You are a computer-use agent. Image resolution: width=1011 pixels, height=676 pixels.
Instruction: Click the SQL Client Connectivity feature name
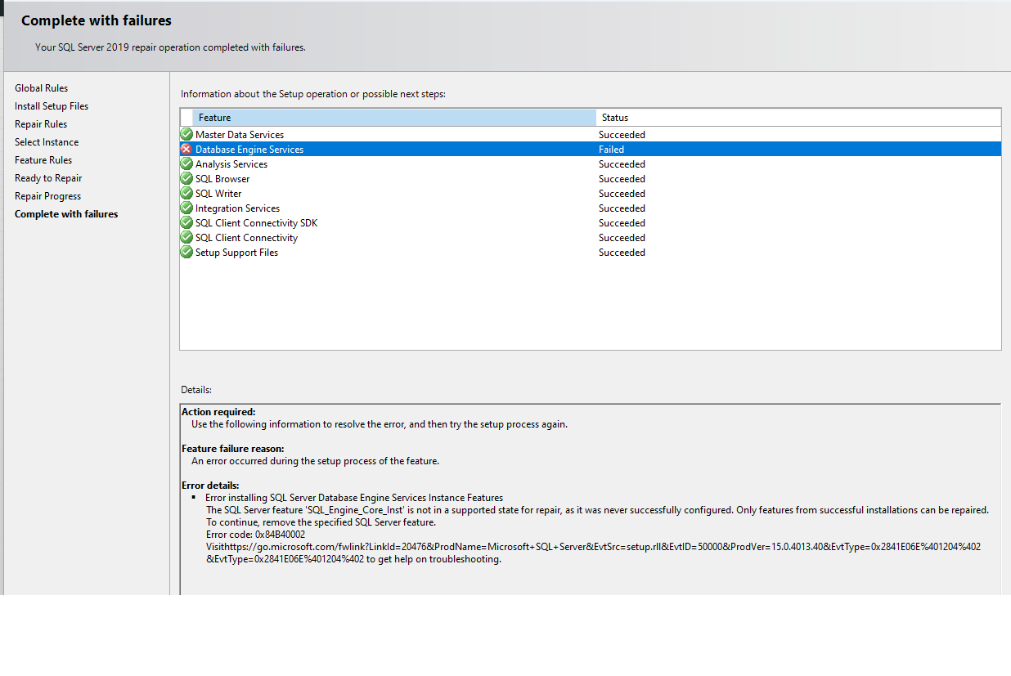click(x=246, y=238)
